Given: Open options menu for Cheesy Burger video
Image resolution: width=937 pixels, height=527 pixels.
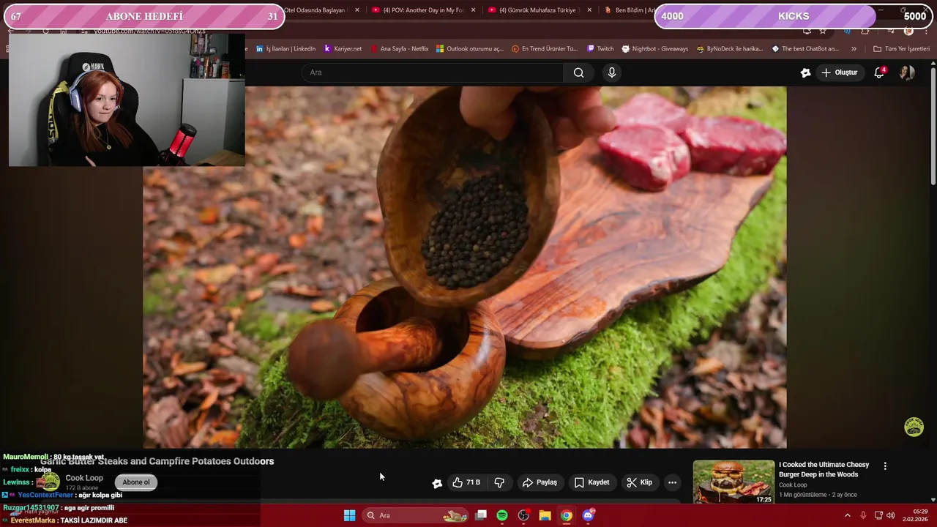Looking at the screenshot, I should coord(885,466).
